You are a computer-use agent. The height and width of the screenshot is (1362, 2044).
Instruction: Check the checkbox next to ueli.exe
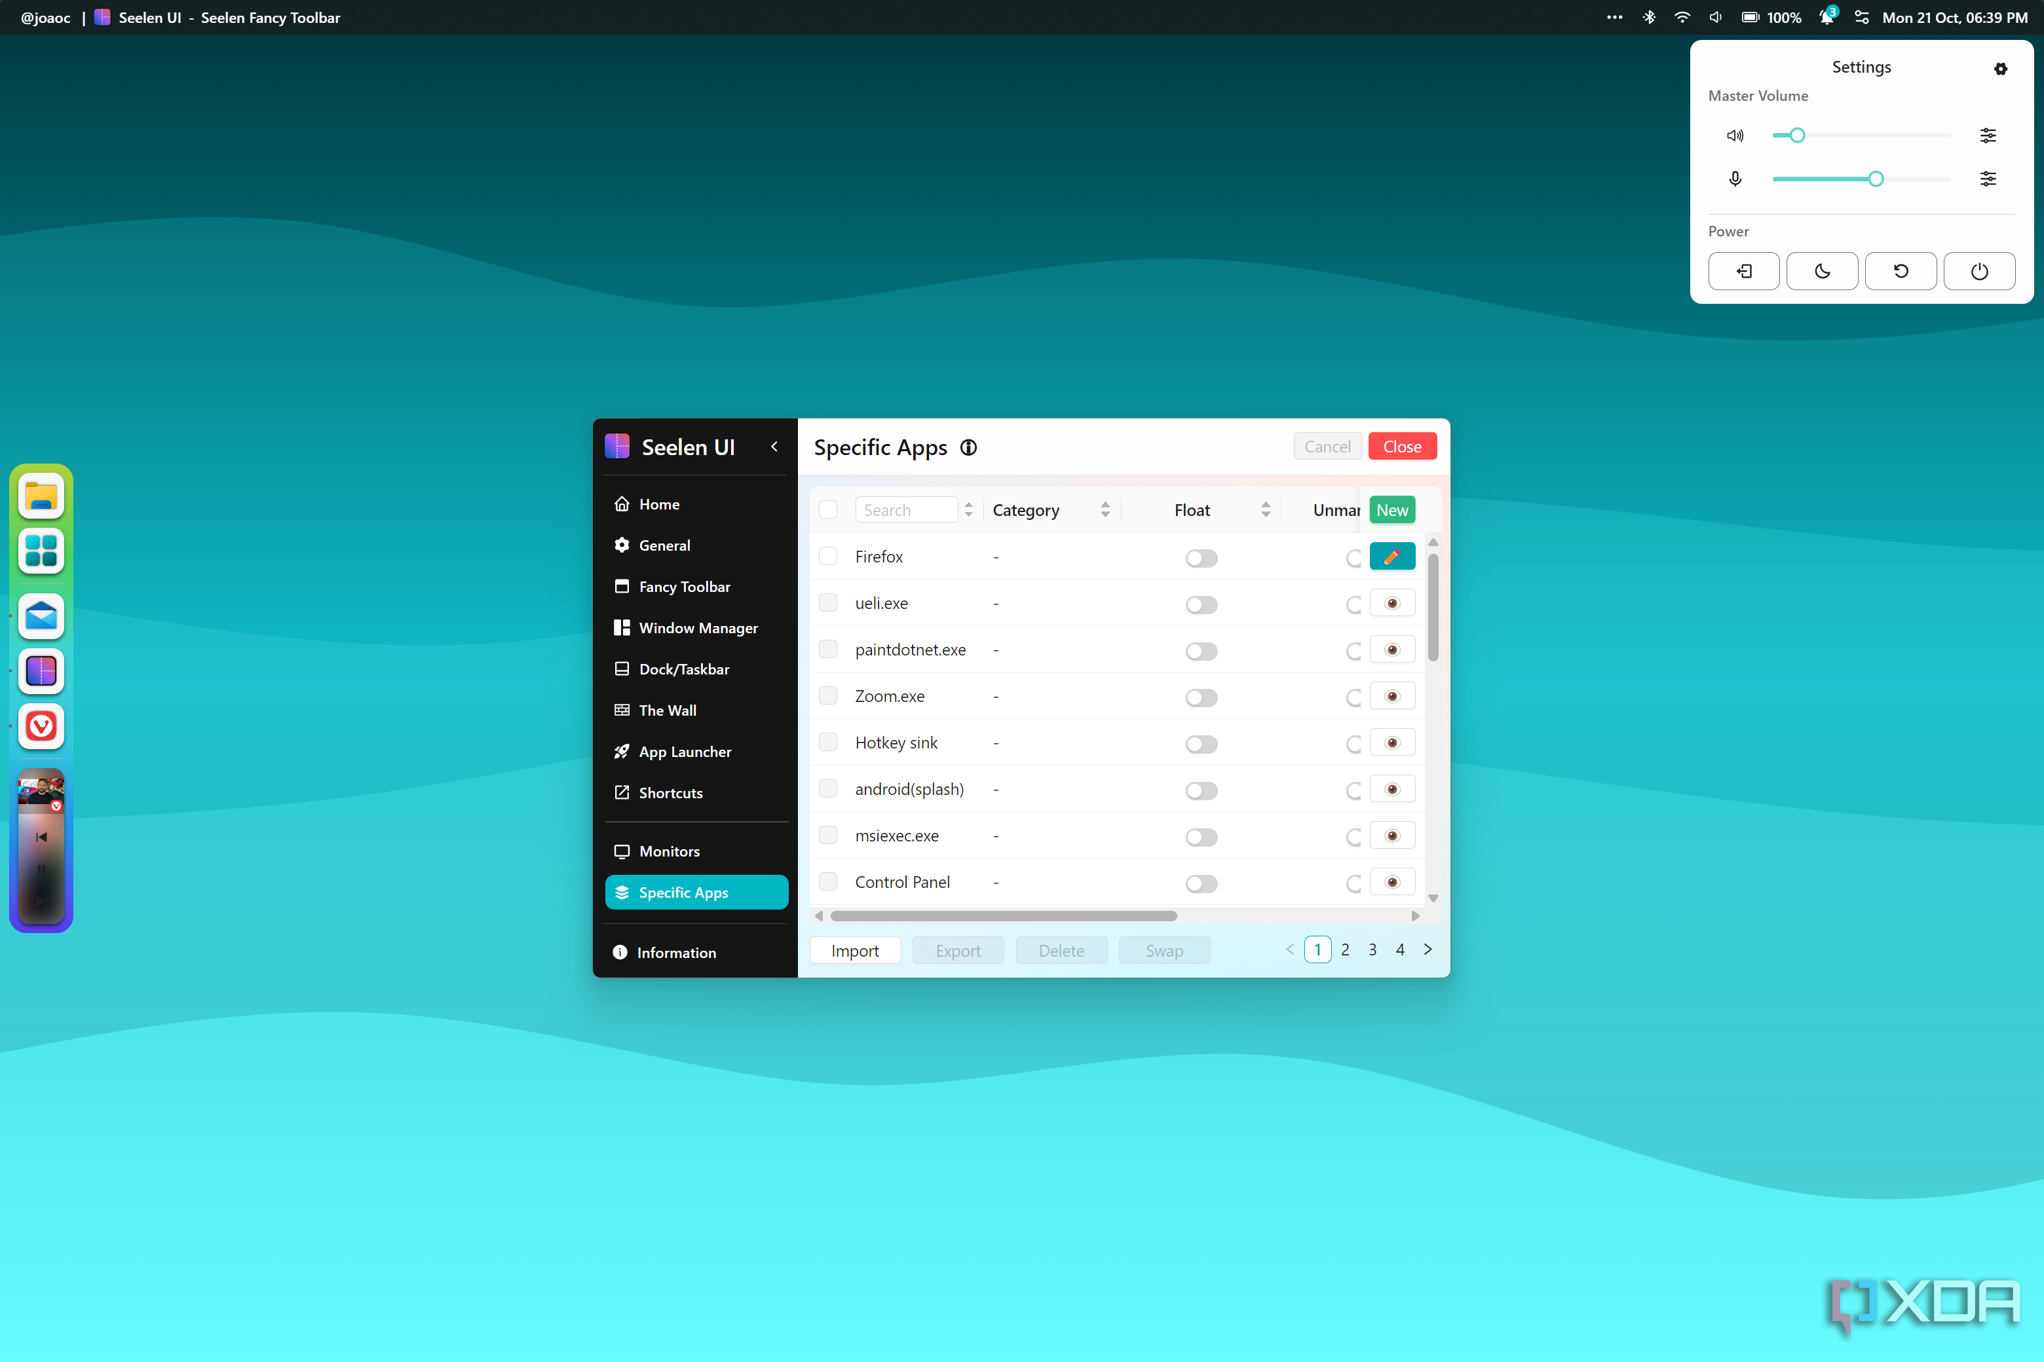828,602
